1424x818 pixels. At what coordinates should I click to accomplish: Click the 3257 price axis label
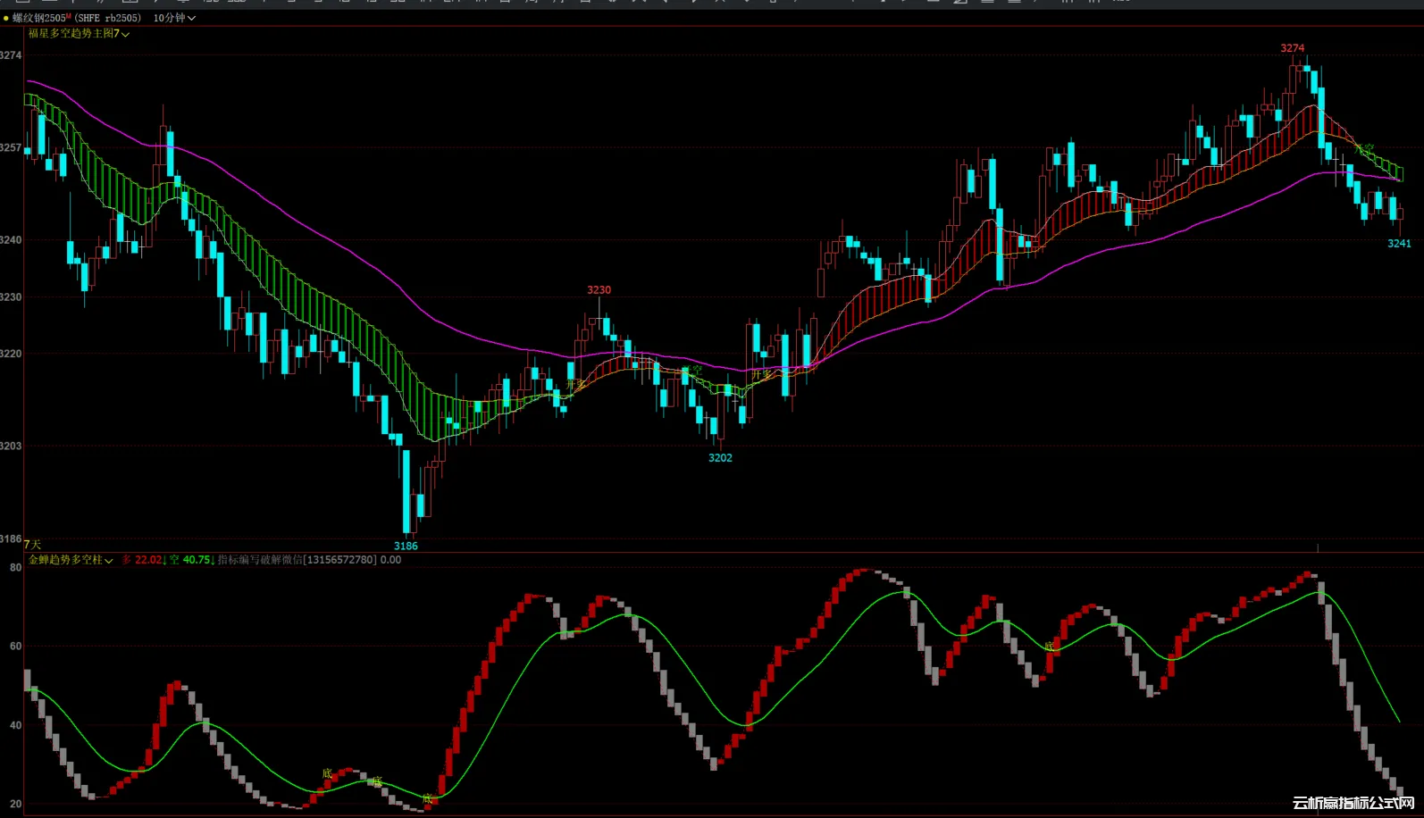pos(11,147)
